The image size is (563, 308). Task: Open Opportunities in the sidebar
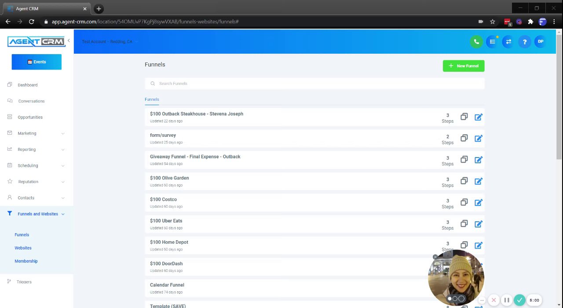(x=30, y=117)
